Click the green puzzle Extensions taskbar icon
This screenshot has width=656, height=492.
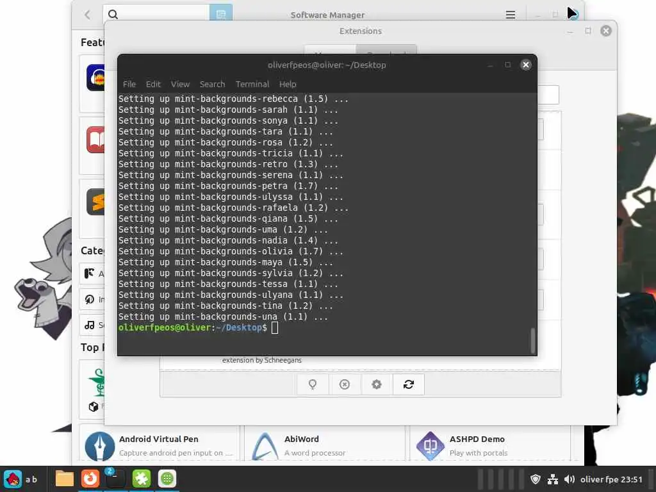(142, 479)
